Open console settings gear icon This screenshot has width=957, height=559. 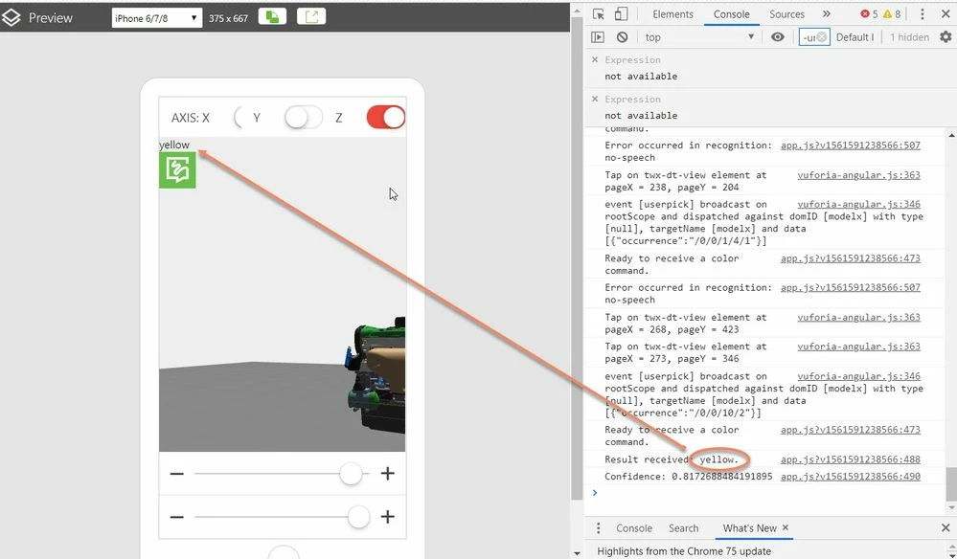[x=946, y=37]
